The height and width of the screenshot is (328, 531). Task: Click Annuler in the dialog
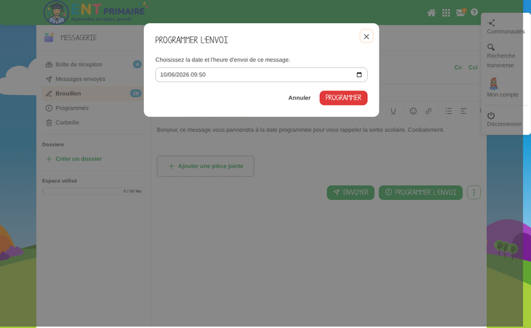[x=299, y=98]
